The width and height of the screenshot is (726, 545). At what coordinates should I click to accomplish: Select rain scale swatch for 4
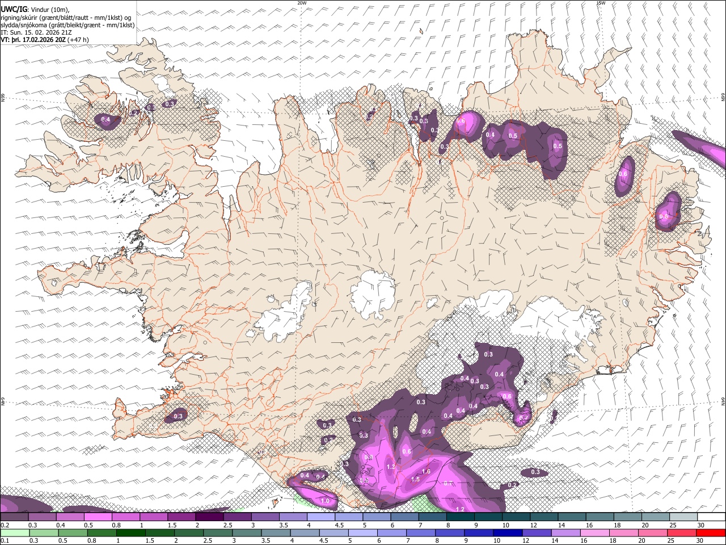[305, 533]
